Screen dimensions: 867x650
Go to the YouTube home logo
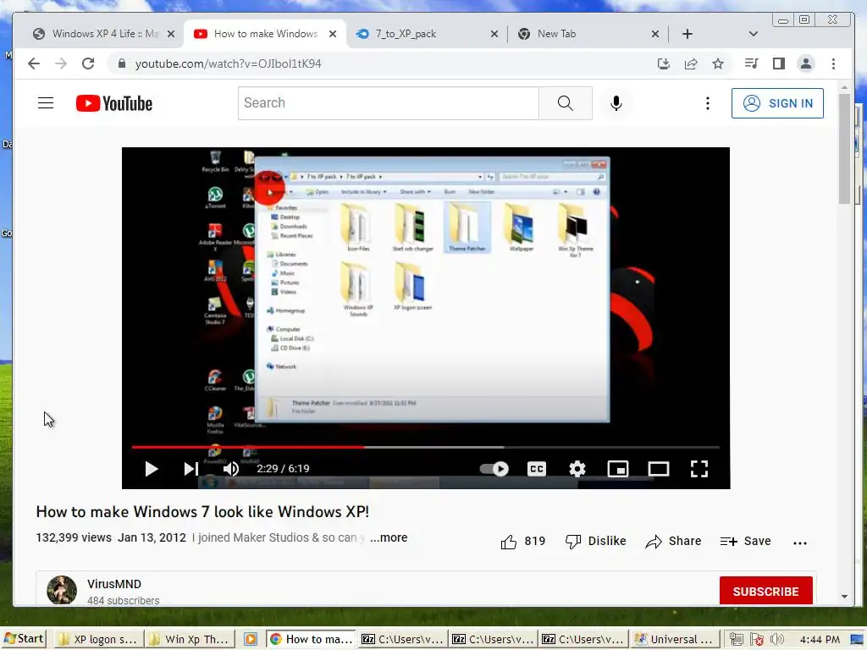[114, 103]
